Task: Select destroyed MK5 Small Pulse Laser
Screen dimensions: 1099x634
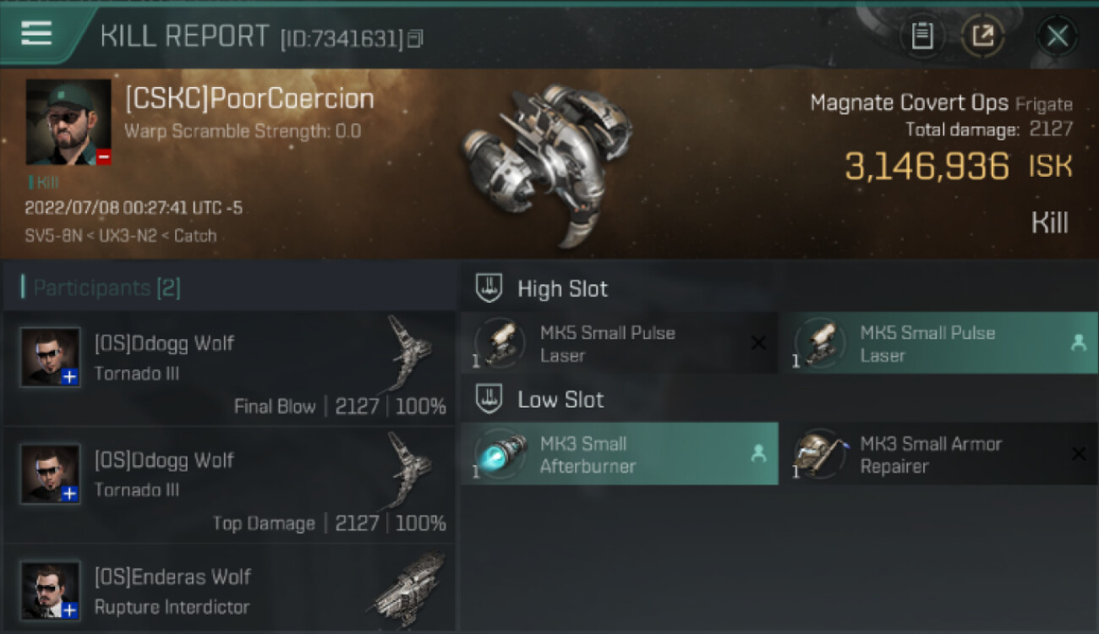Action: pos(619,343)
